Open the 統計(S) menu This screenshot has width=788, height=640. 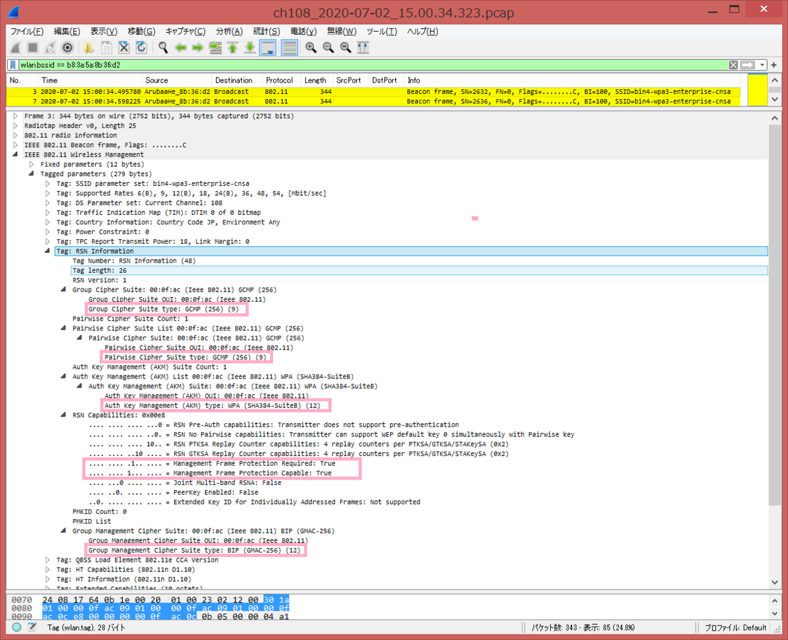pos(267,32)
